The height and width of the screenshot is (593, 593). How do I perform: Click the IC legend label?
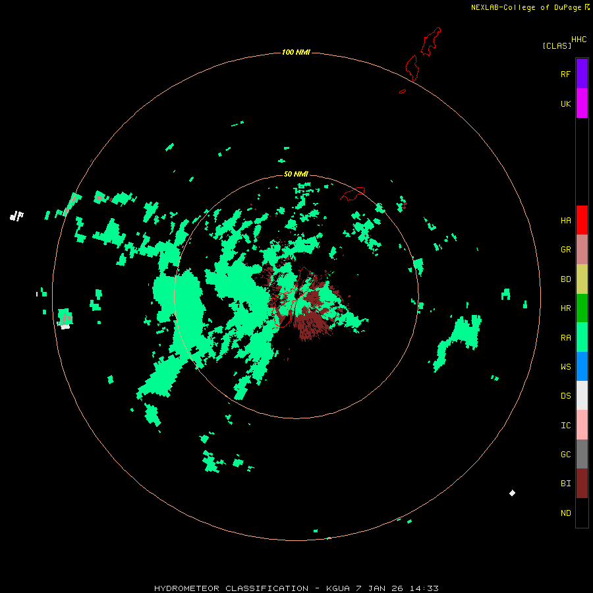(565, 426)
